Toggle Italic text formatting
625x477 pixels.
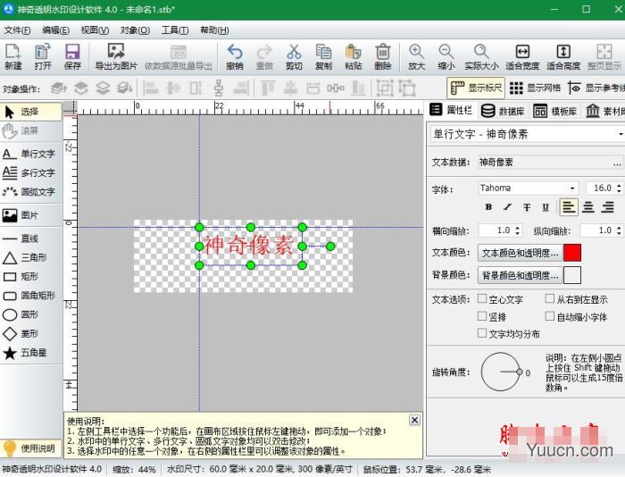click(x=507, y=207)
